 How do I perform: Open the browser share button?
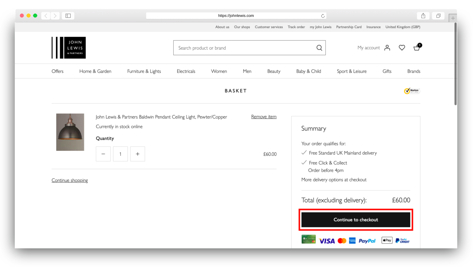(x=423, y=16)
